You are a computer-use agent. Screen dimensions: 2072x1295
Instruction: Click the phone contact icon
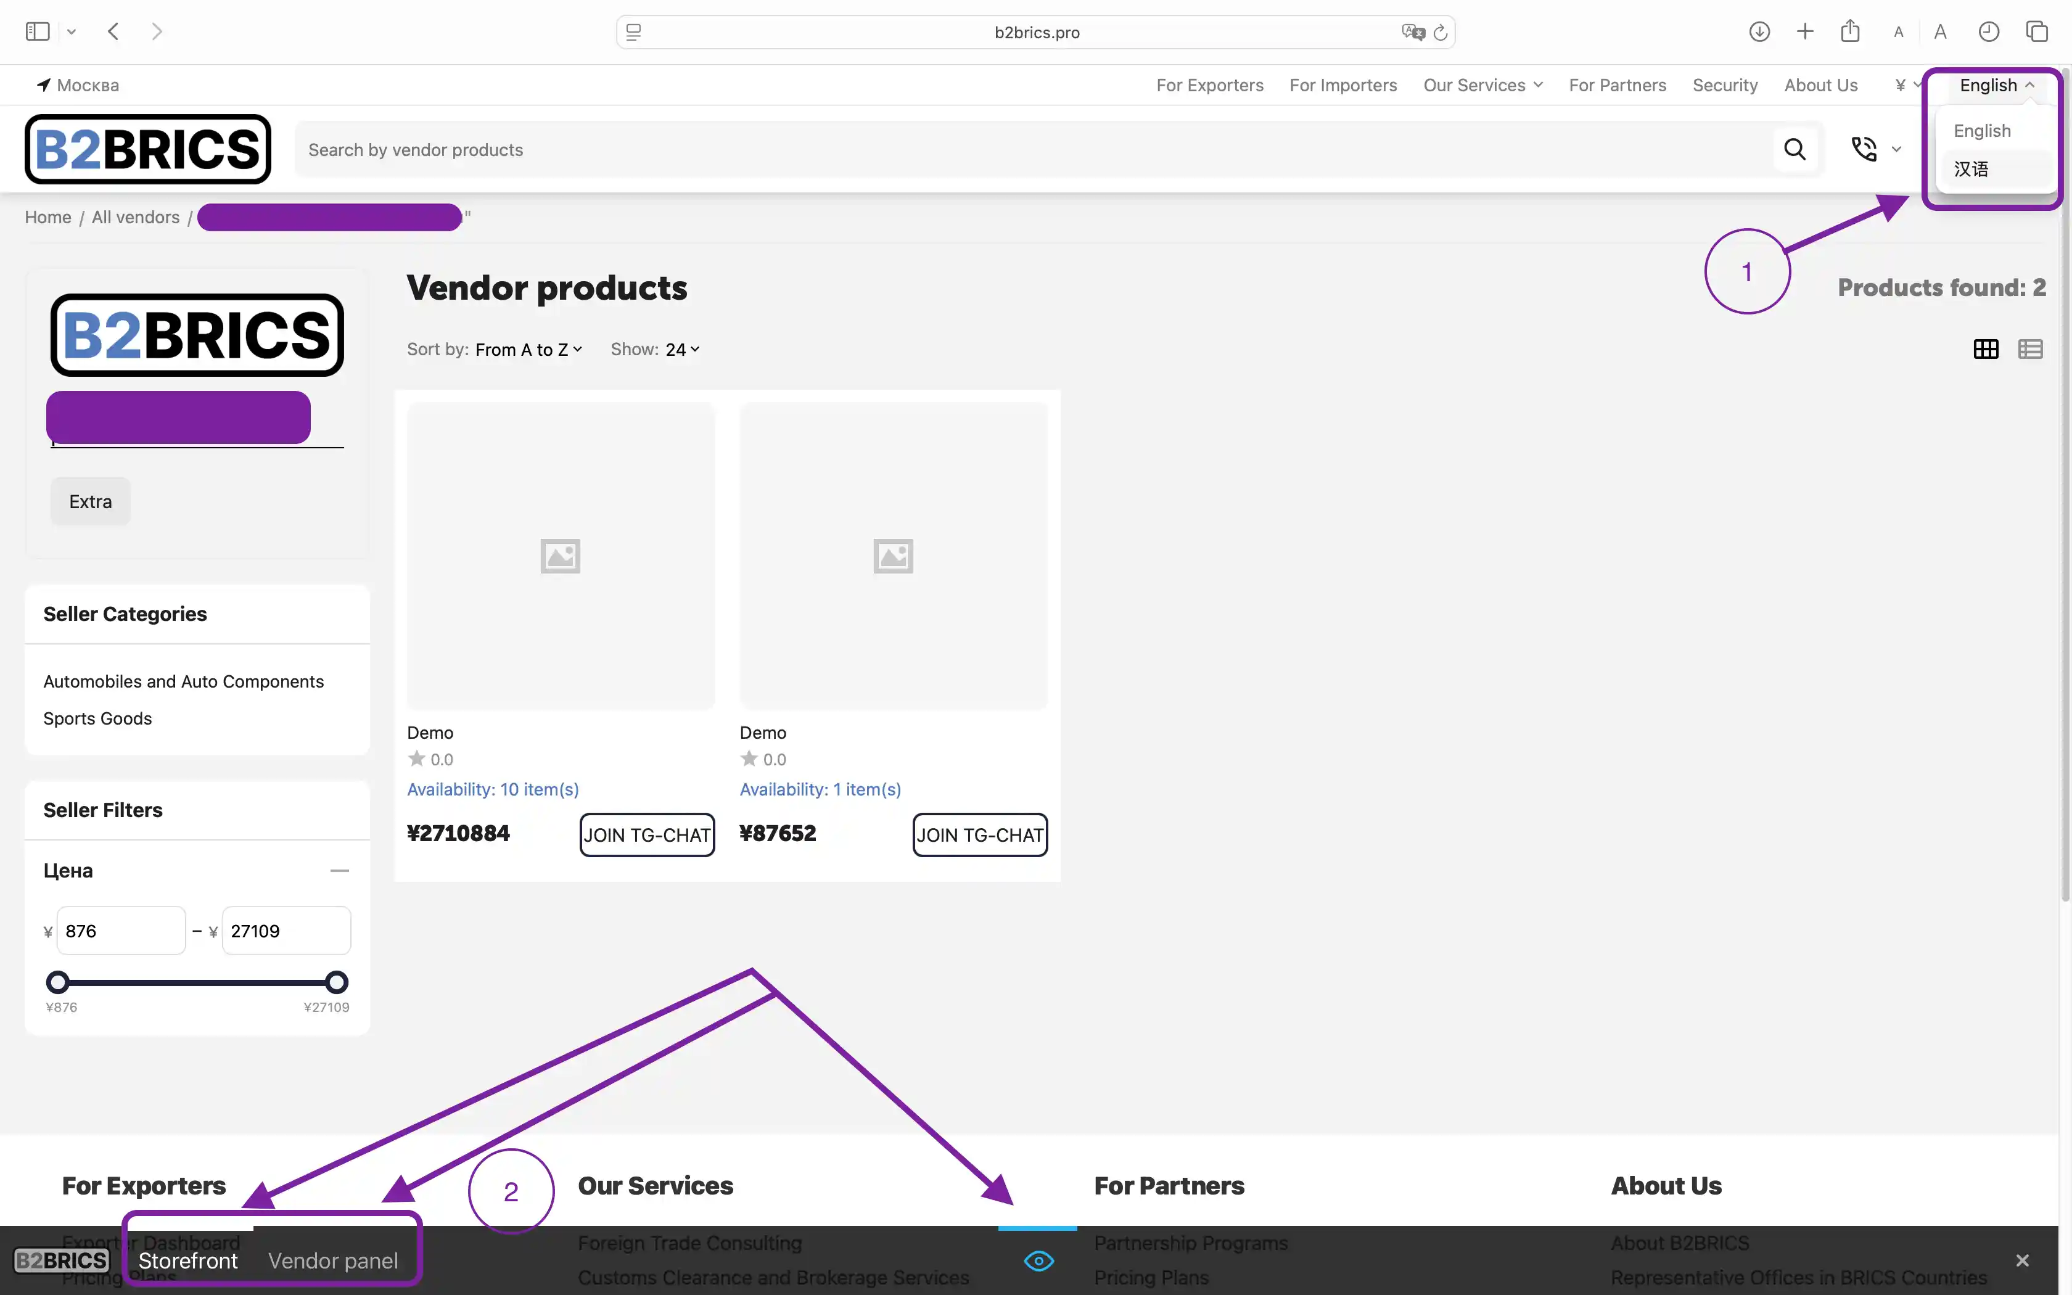(1864, 149)
